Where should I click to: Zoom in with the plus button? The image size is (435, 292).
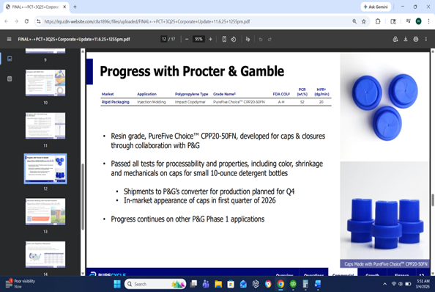(x=211, y=39)
